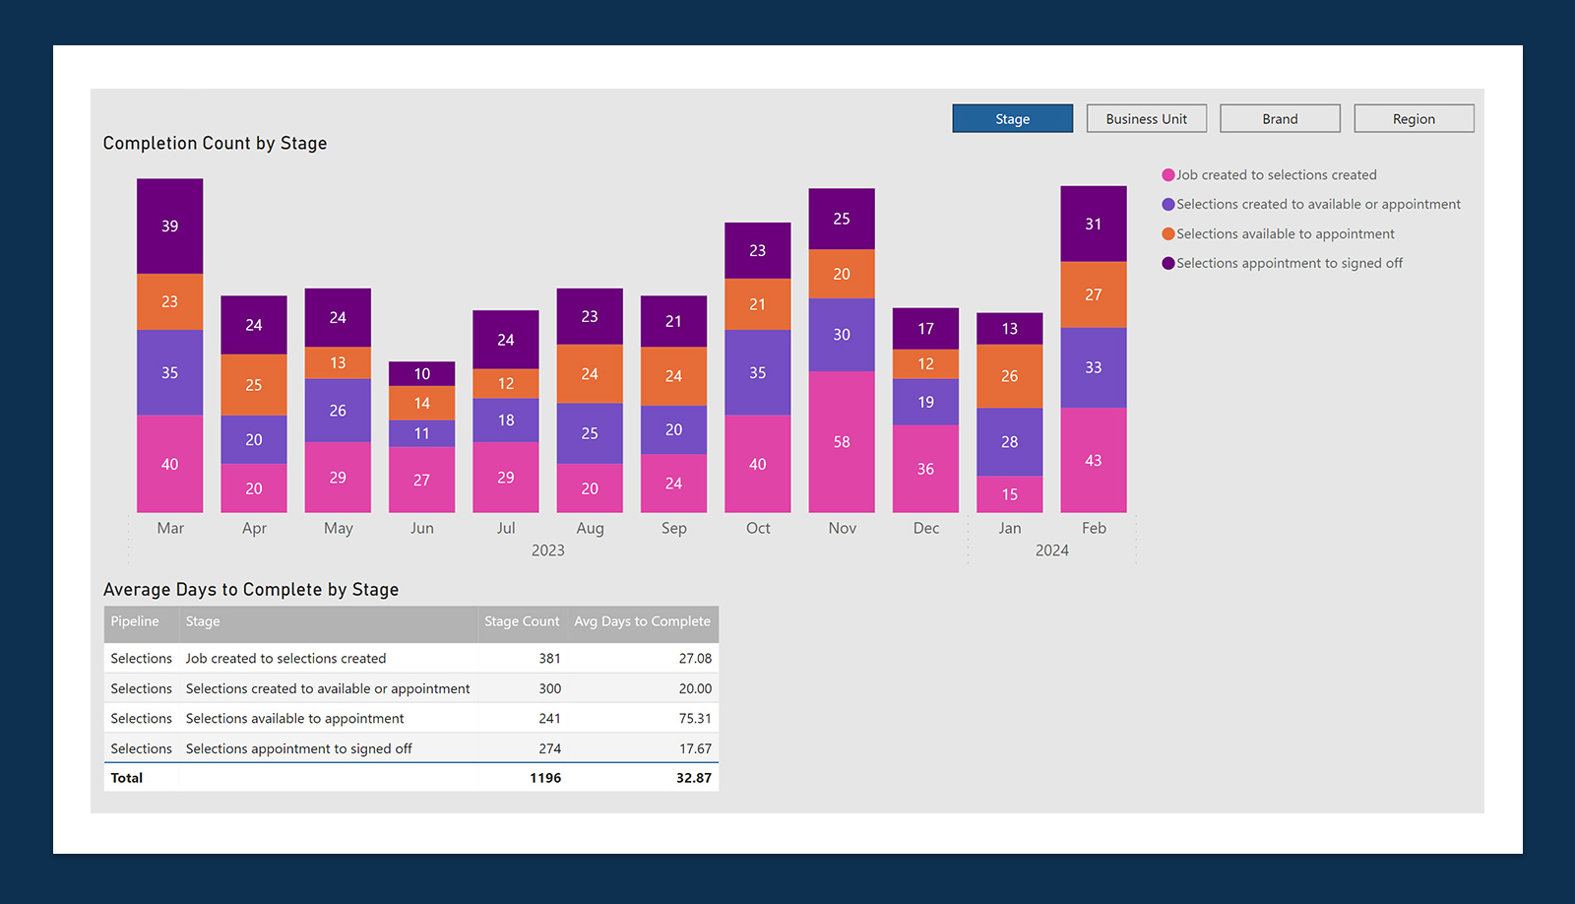Viewport: 1575px width, 904px height.
Task: Switch to Brand breakdown
Action: (1280, 118)
